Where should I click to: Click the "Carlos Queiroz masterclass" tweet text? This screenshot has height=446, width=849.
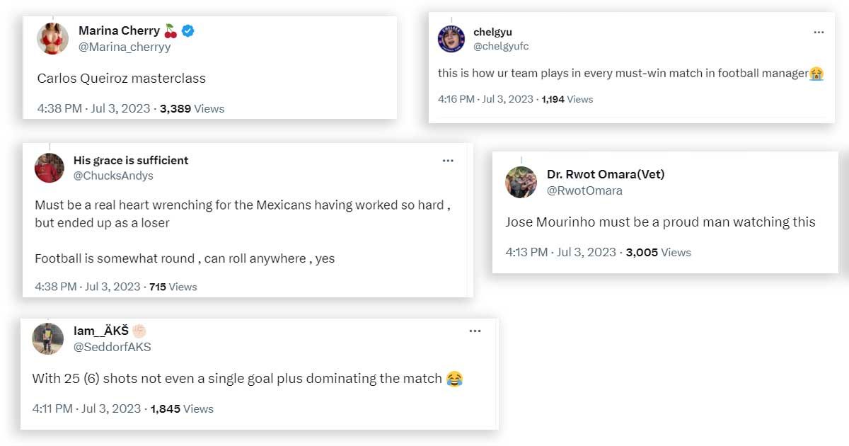pyautogui.click(x=121, y=79)
